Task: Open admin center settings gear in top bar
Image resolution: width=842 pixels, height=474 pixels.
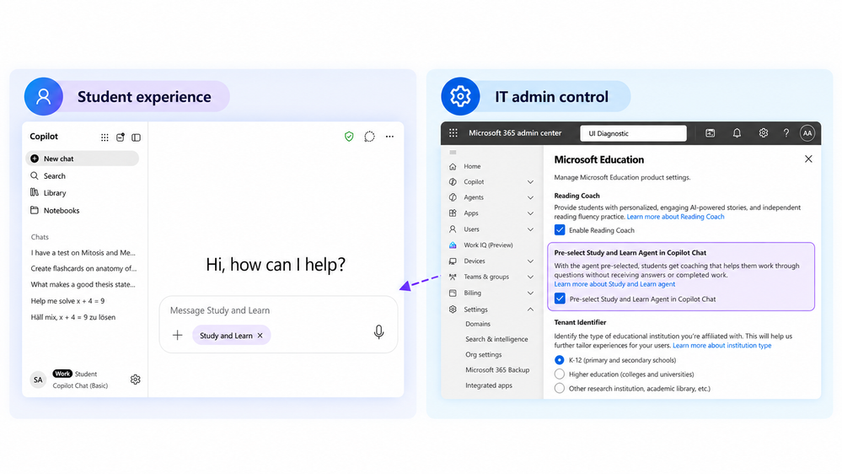Action: tap(763, 132)
